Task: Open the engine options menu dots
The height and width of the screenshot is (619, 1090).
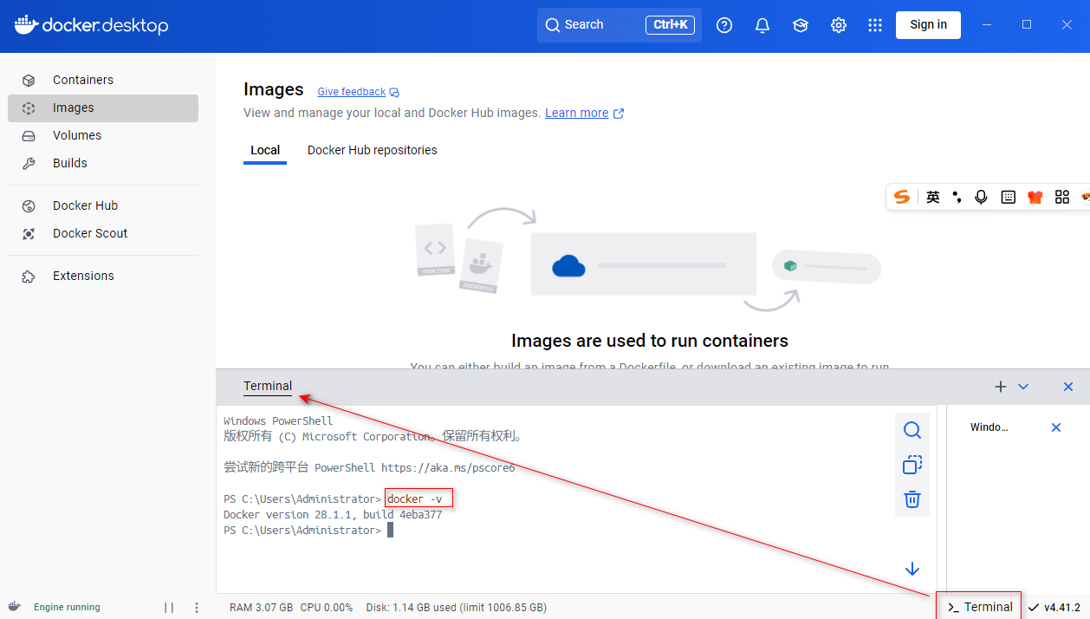Action: tap(197, 608)
